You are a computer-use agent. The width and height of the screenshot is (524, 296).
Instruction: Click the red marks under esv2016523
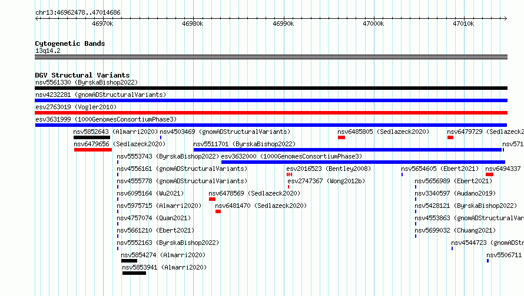point(290,174)
